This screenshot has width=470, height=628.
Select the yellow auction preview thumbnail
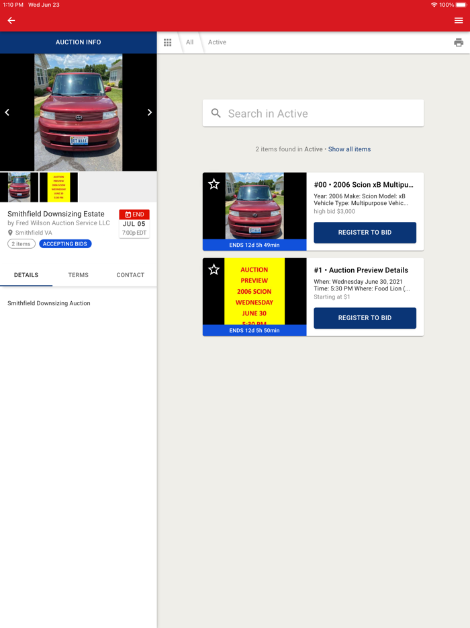[x=59, y=187]
